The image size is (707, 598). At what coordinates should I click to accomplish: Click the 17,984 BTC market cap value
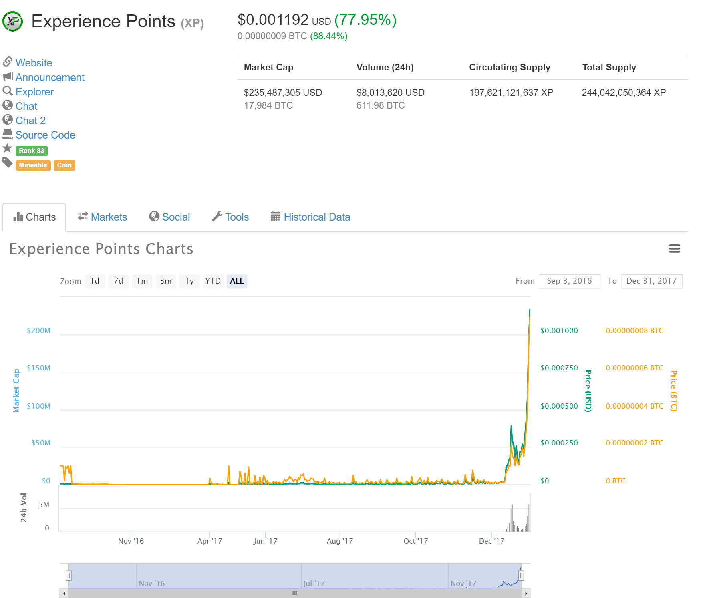[268, 105]
